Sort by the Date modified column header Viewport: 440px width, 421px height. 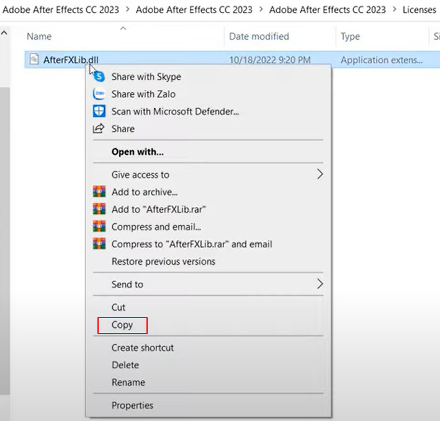tap(259, 37)
